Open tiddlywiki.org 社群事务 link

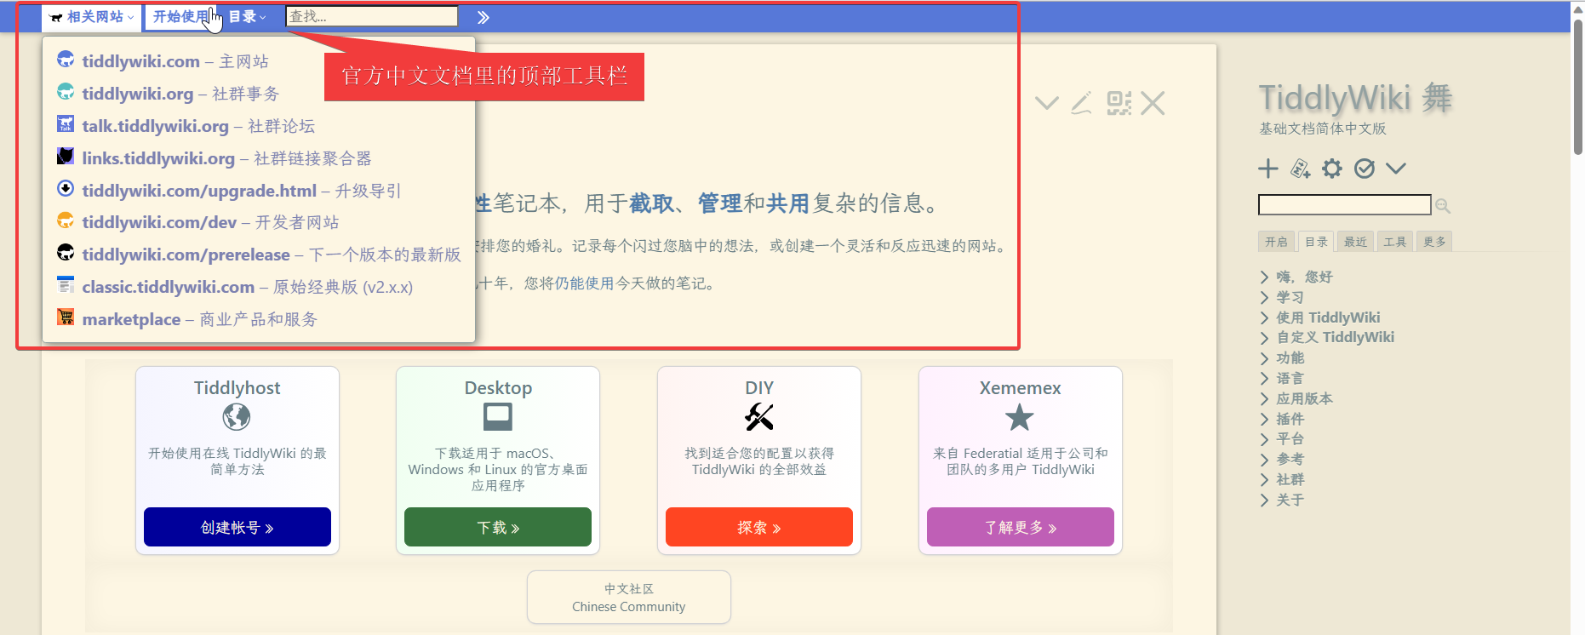[180, 94]
